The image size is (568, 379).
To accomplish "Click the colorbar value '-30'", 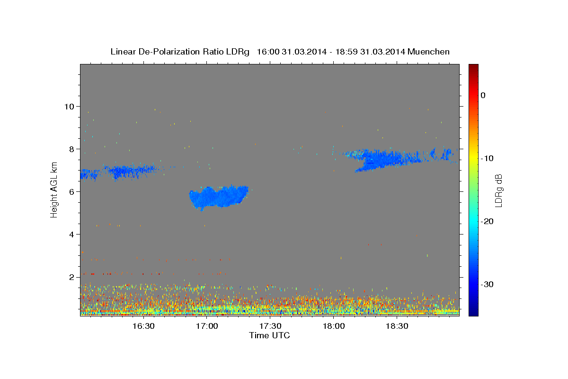I will [x=488, y=284].
